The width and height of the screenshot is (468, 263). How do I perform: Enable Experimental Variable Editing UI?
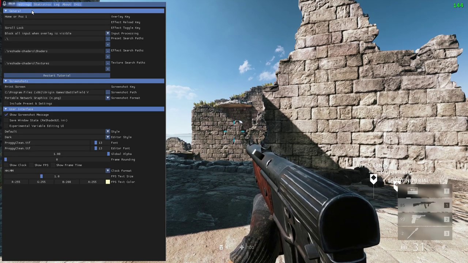[x=6, y=126]
